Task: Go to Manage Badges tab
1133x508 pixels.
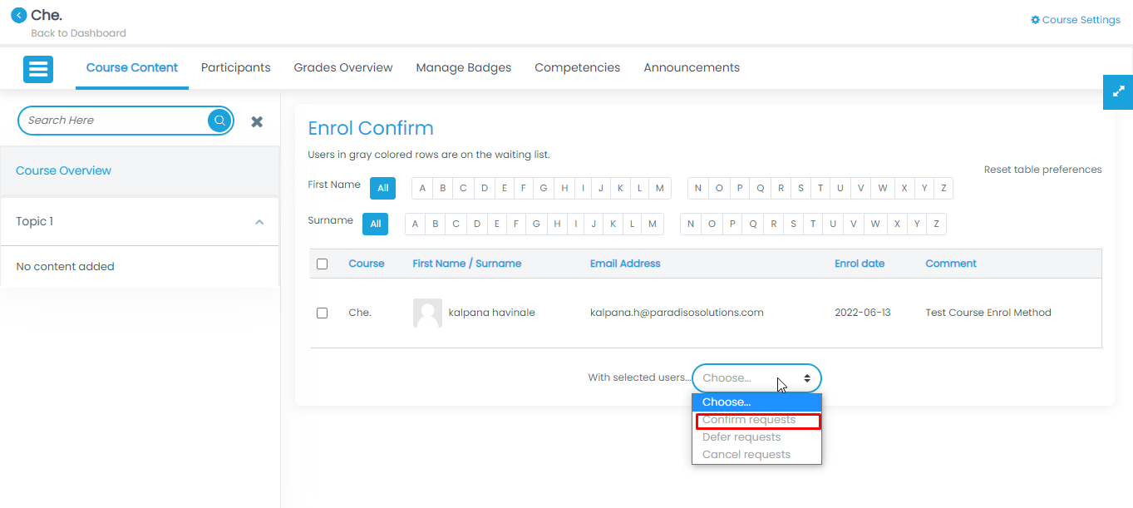Action: pos(463,68)
